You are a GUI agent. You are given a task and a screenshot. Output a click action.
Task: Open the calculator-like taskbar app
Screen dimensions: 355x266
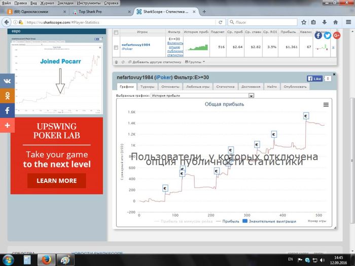pyautogui.click(x=27, y=260)
